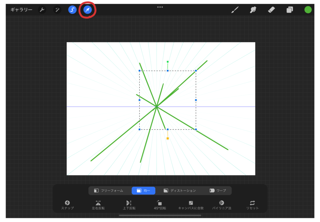Toggle スナップ snapping option
Image resolution: width=320 pixels, height=222 pixels.
(67, 205)
